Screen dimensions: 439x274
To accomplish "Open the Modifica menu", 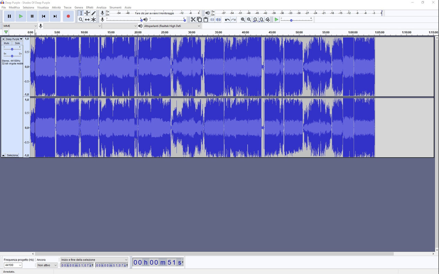I will pyautogui.click(x=14, y=7).
